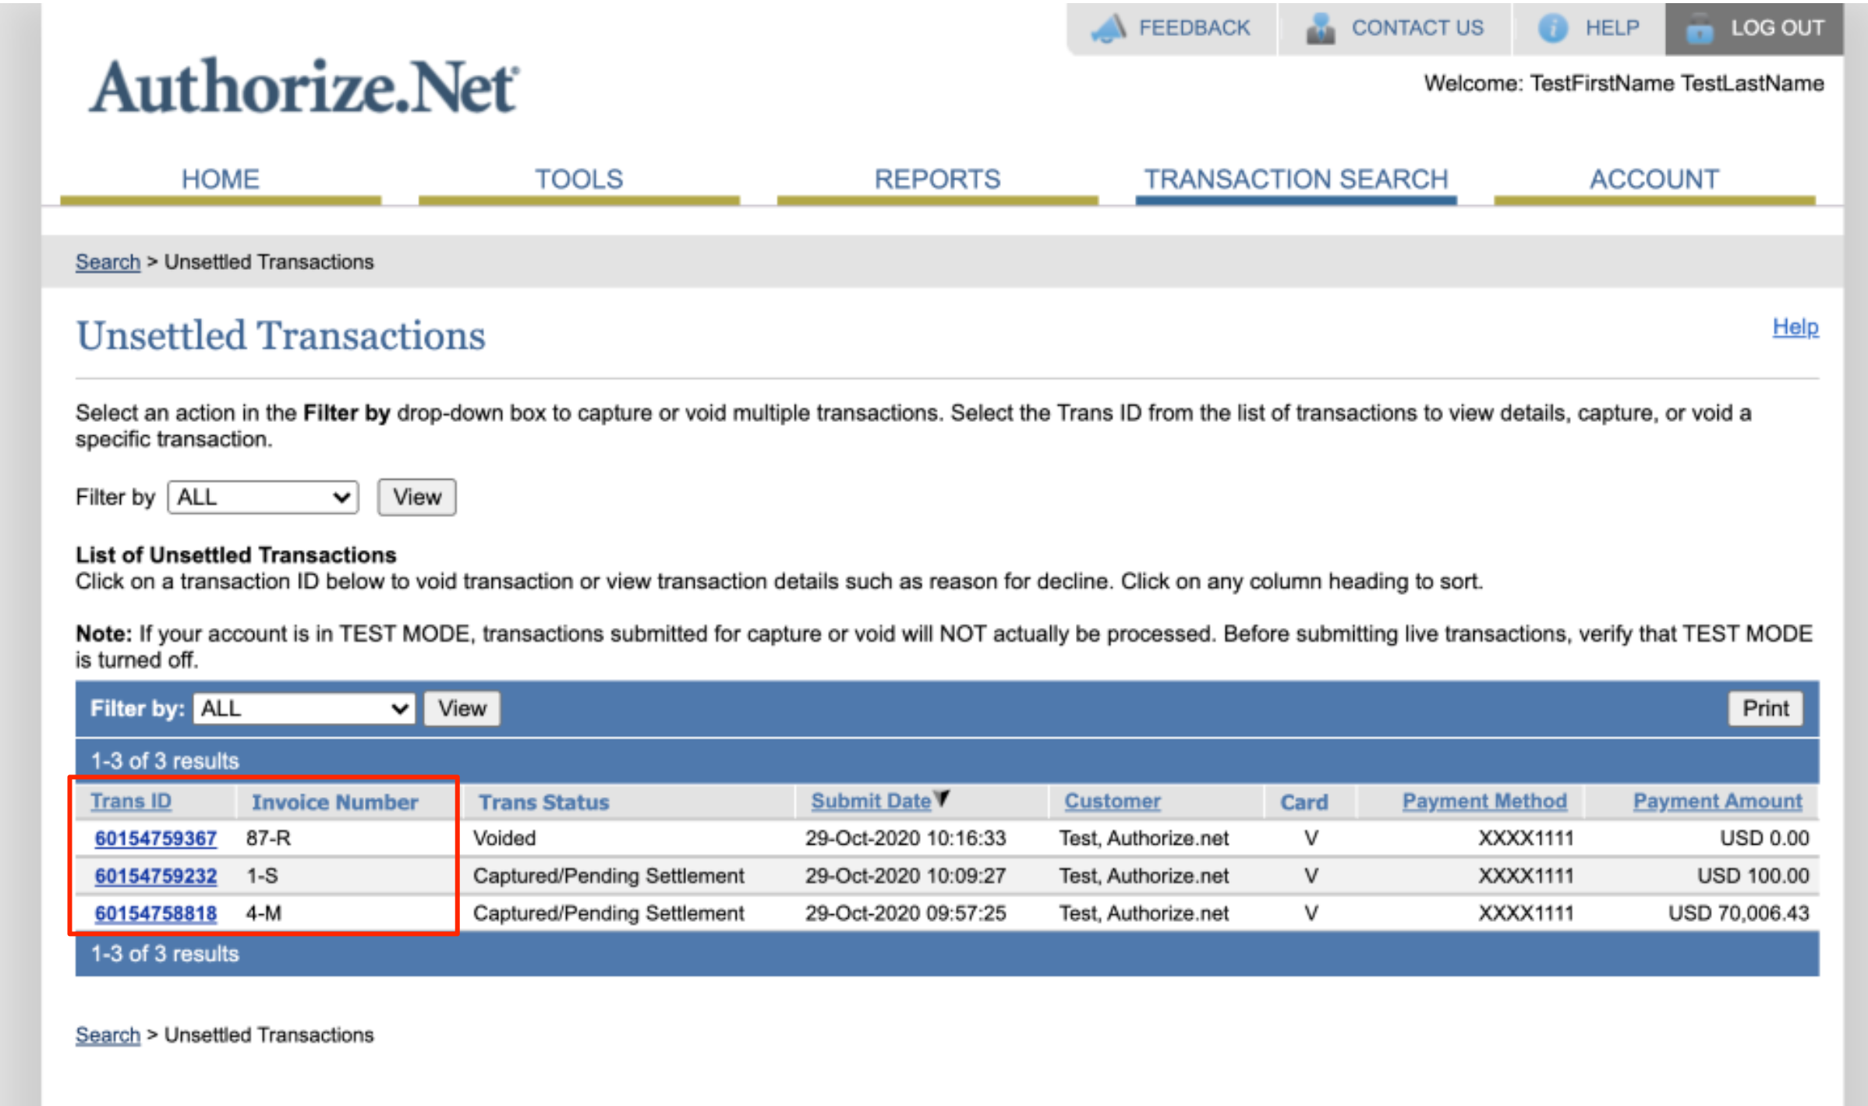Expand the upper Filter by ALL dropdown
The image size is (1868, 1106).
263,498
